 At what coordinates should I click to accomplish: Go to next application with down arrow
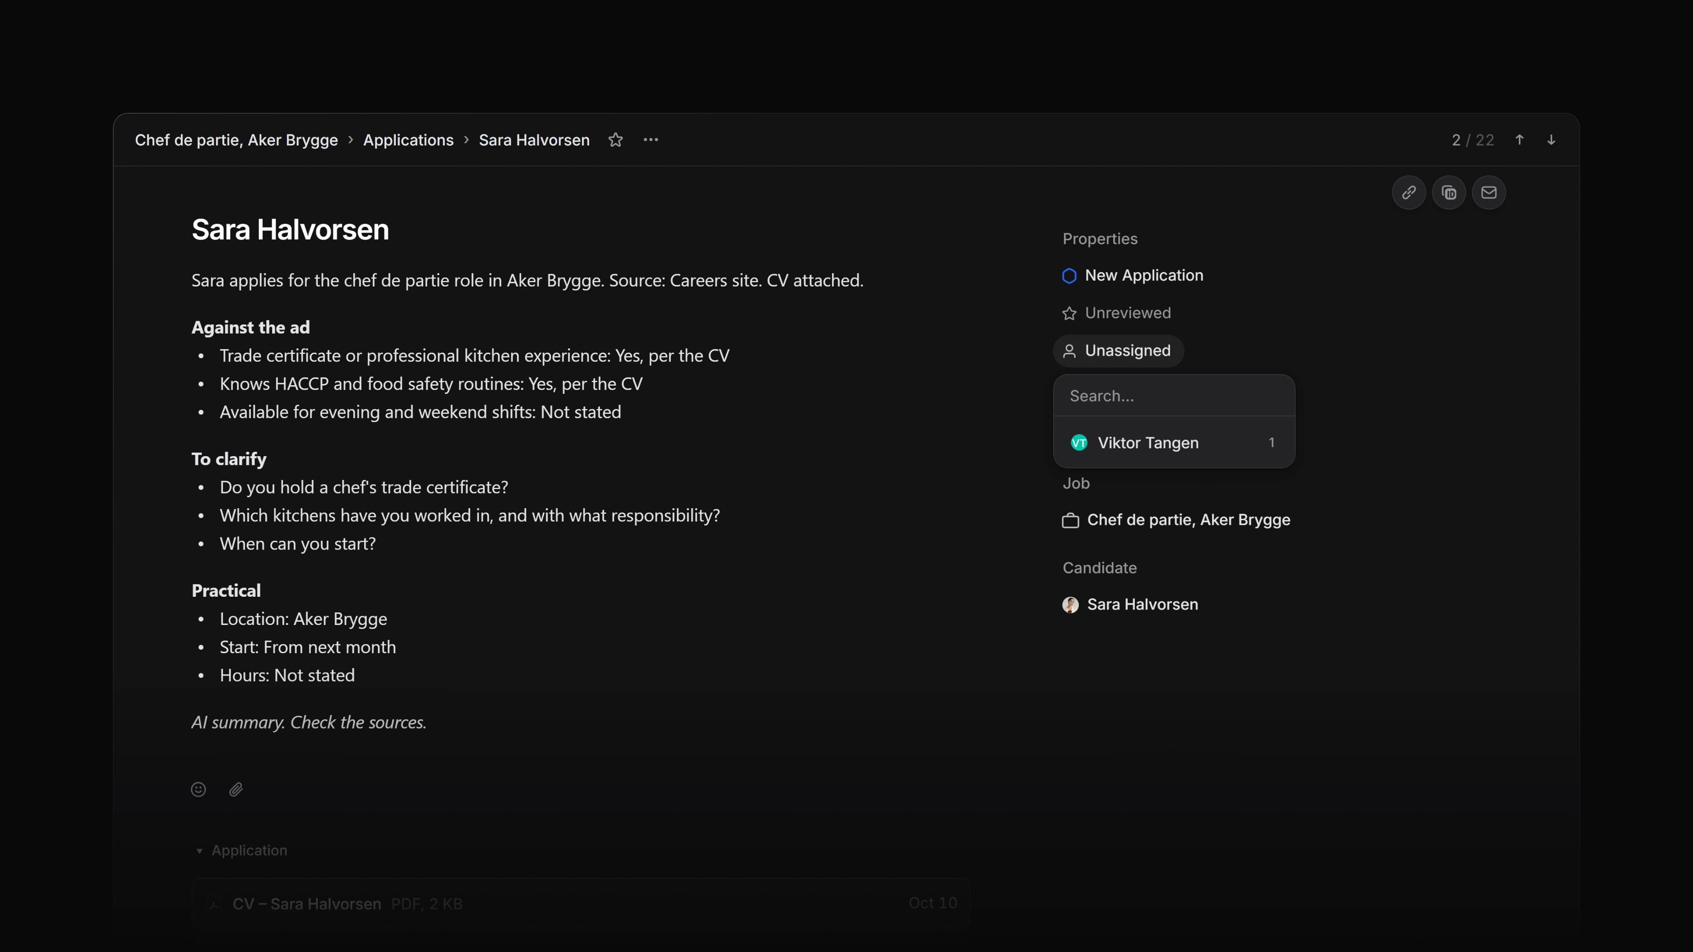point(1551,140)
